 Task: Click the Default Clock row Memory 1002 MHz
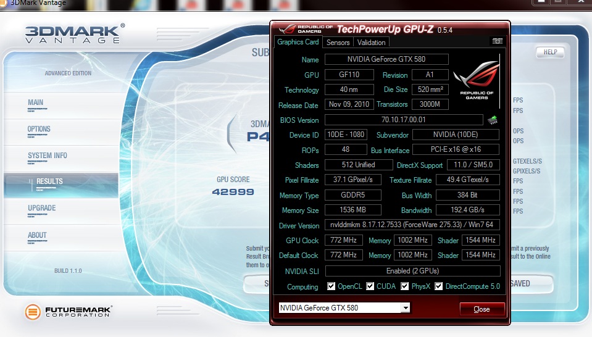click(412, 255)
